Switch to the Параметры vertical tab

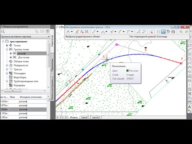52,65
